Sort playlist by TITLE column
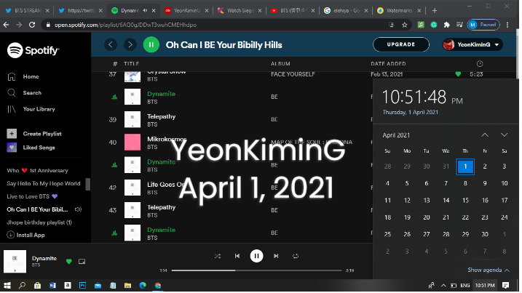The image size is (522, 293). click(132, 64)
